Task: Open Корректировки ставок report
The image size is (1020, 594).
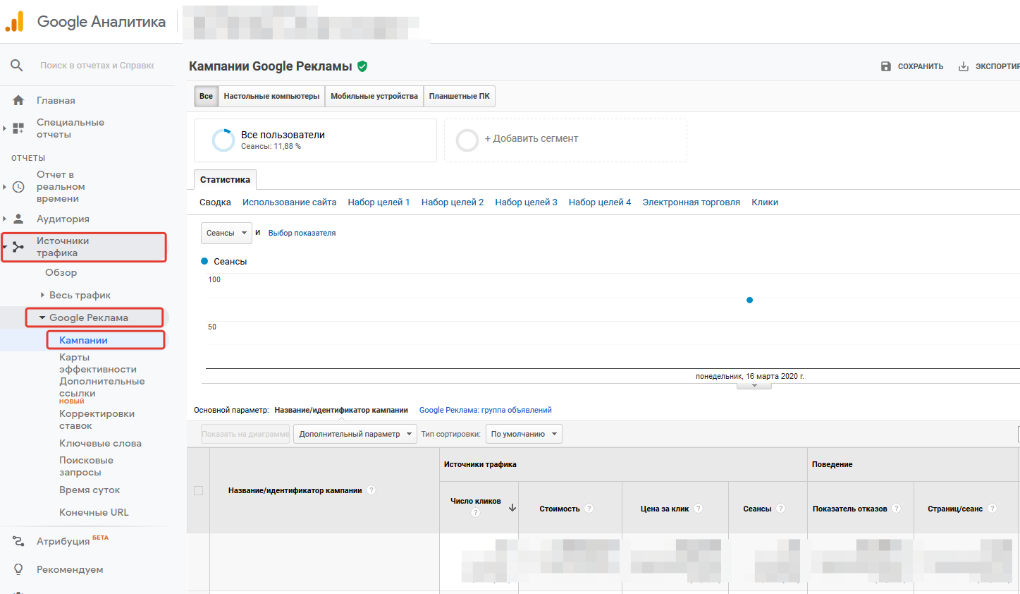Action: pyautogui.click(x=97, y=420)
